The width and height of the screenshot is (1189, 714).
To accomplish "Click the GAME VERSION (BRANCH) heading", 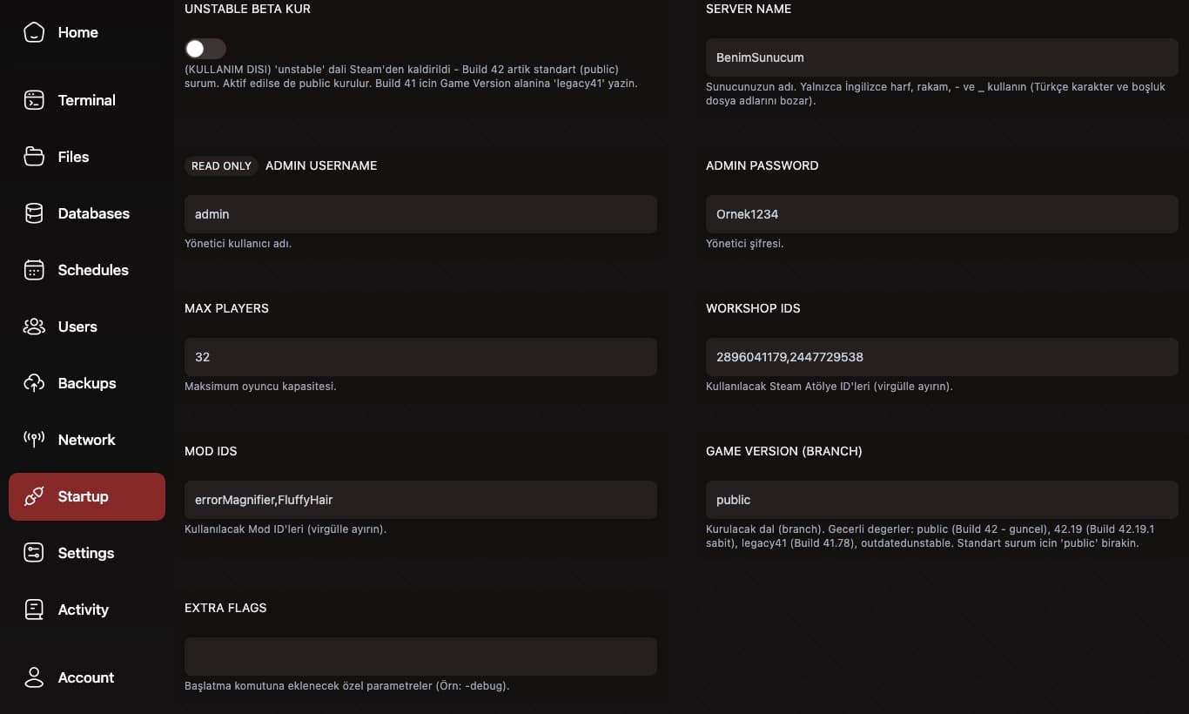I will [784, 451].
